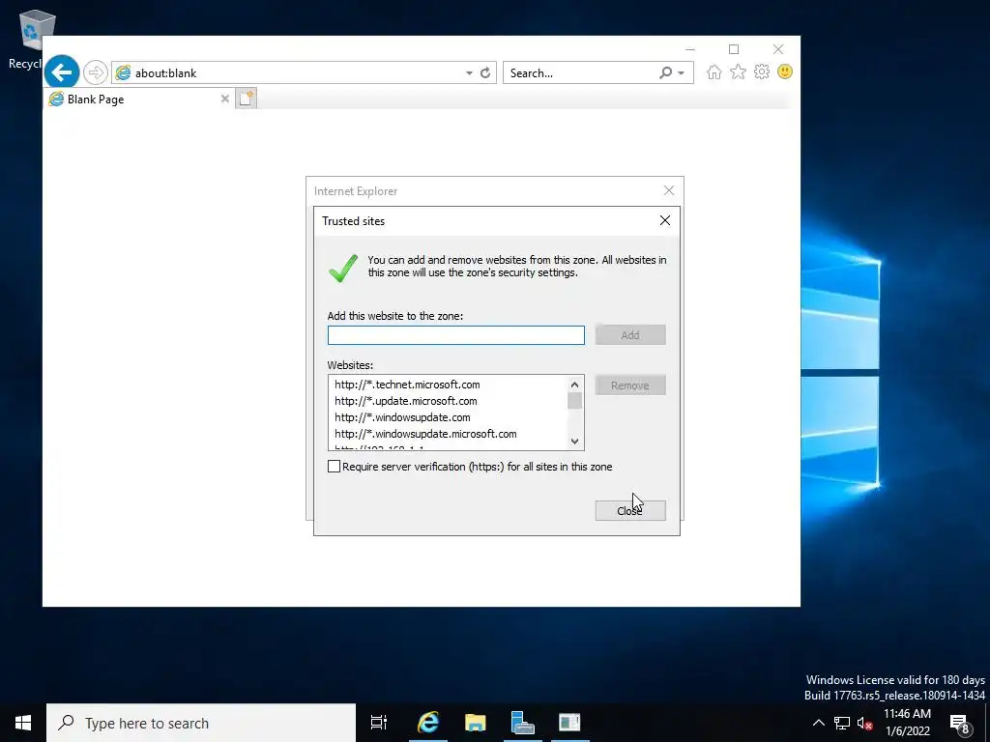The image size is (990, 742).
Task: Click the Search... box in IE
Action: click(581, 73)
